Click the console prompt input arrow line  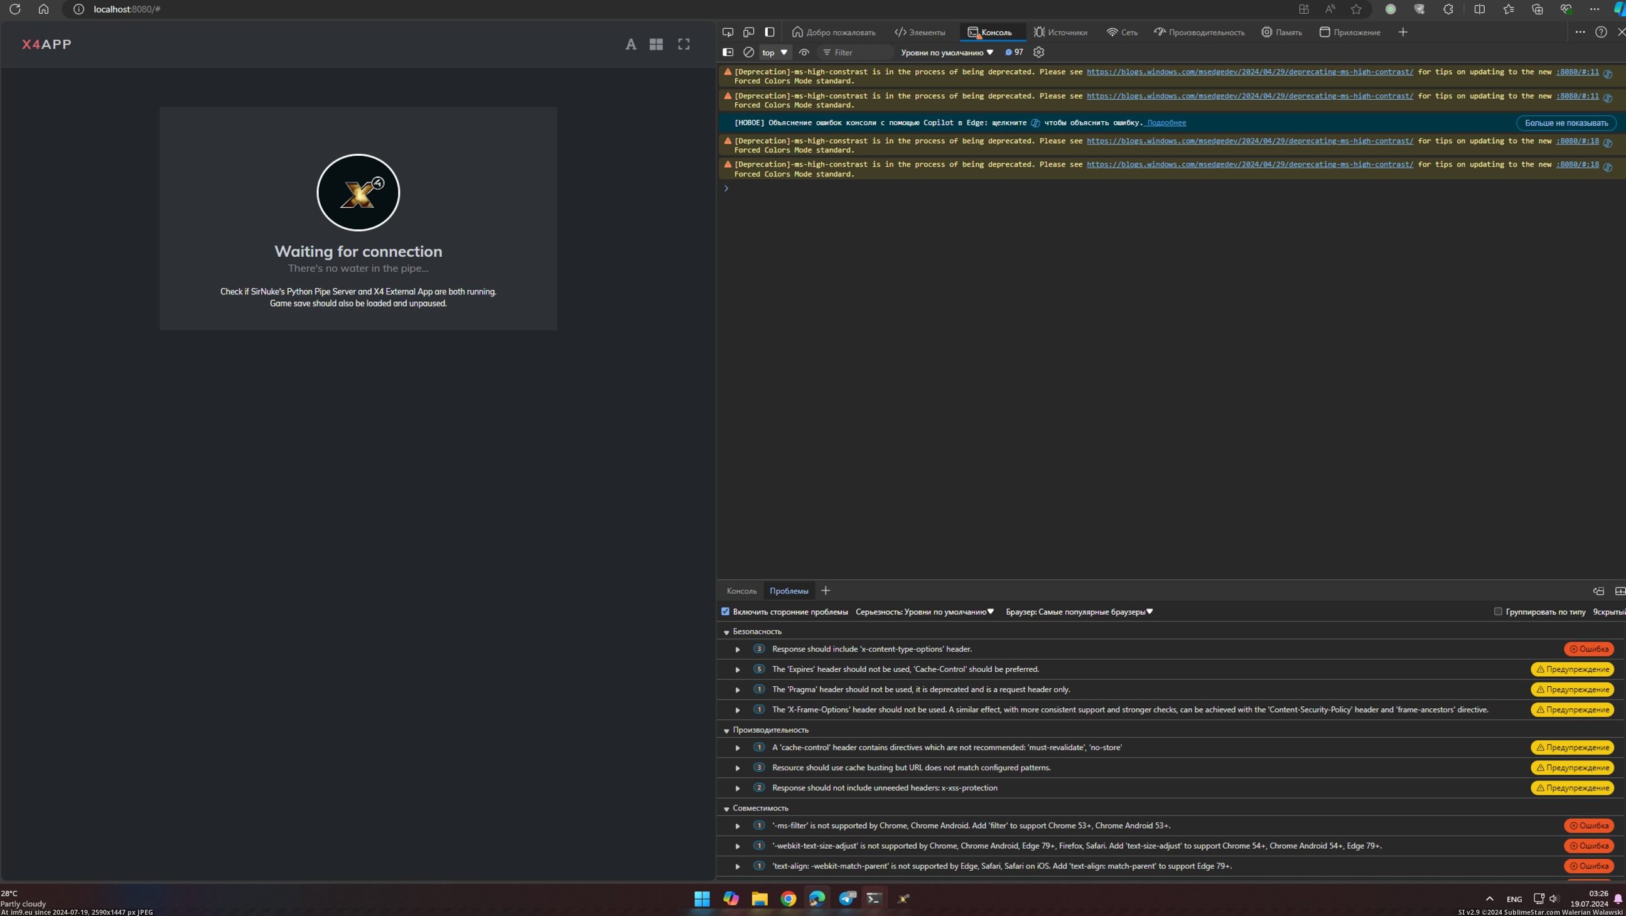[x=1171, y=188]
